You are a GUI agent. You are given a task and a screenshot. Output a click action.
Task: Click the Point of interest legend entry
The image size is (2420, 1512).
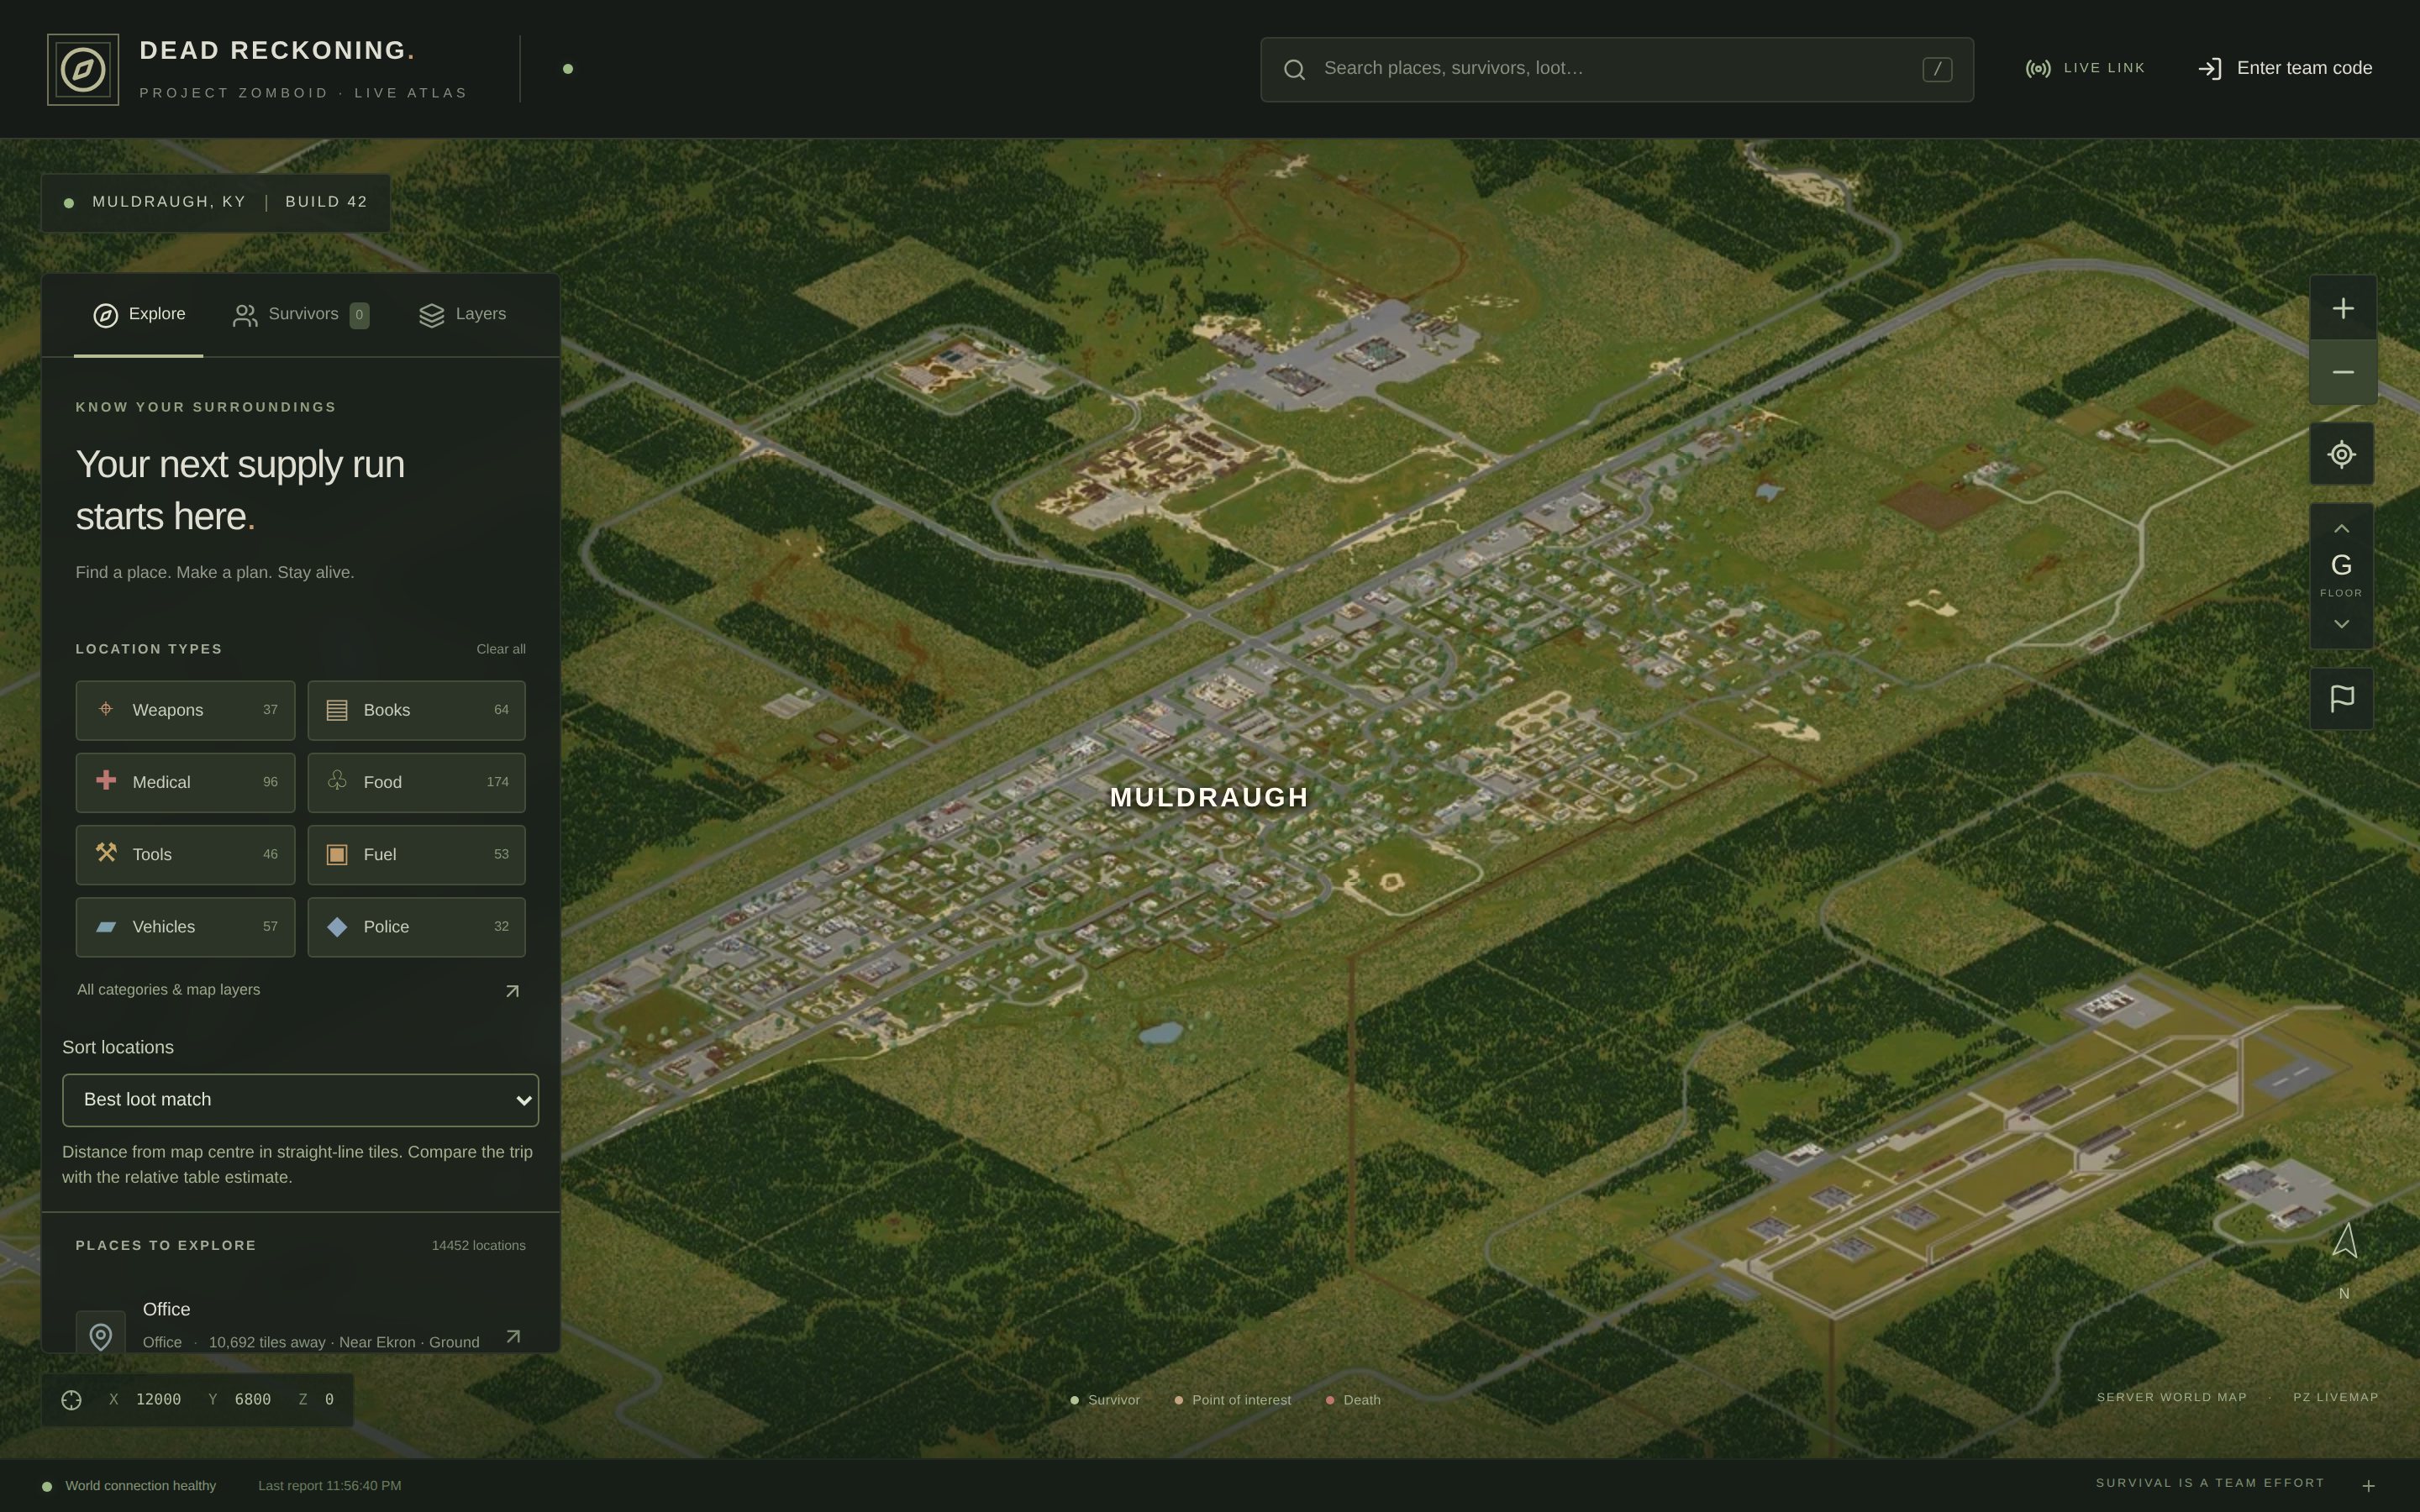pyautogui.click(x=1232, y=1400)
